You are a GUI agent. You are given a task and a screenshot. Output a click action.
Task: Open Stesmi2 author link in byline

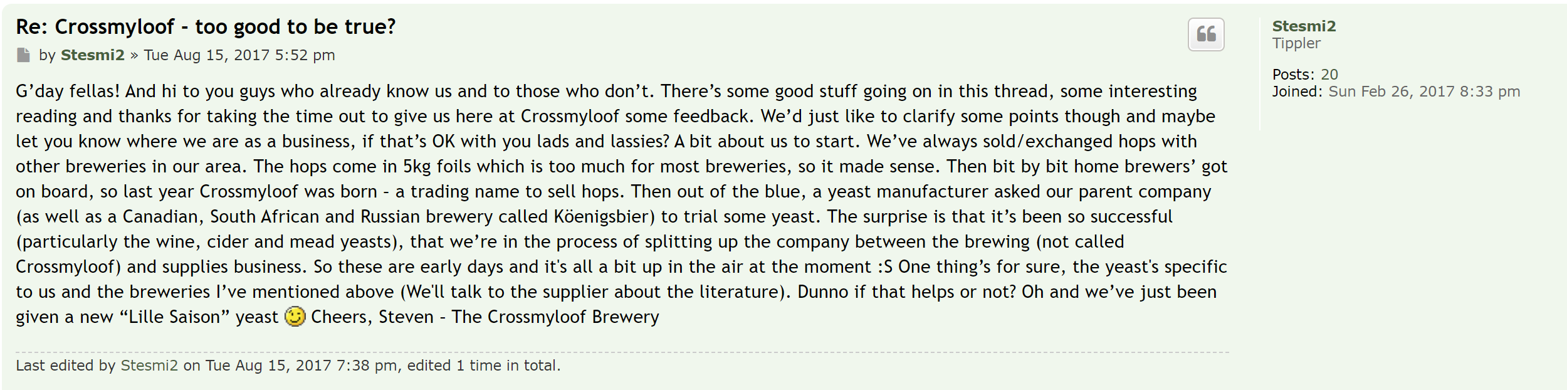[x=92, y=55]
